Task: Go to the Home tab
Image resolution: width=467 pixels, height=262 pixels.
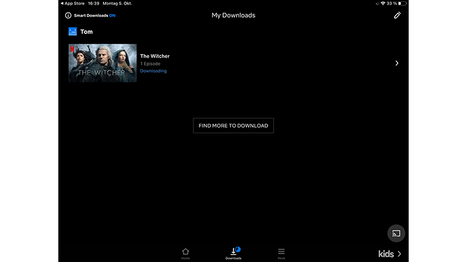Action: coord(185,254)
